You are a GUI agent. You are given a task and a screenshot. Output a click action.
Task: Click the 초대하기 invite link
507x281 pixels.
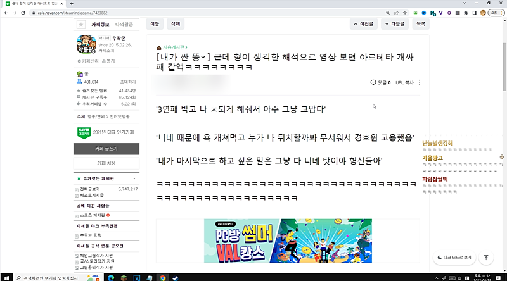[128, 82]
